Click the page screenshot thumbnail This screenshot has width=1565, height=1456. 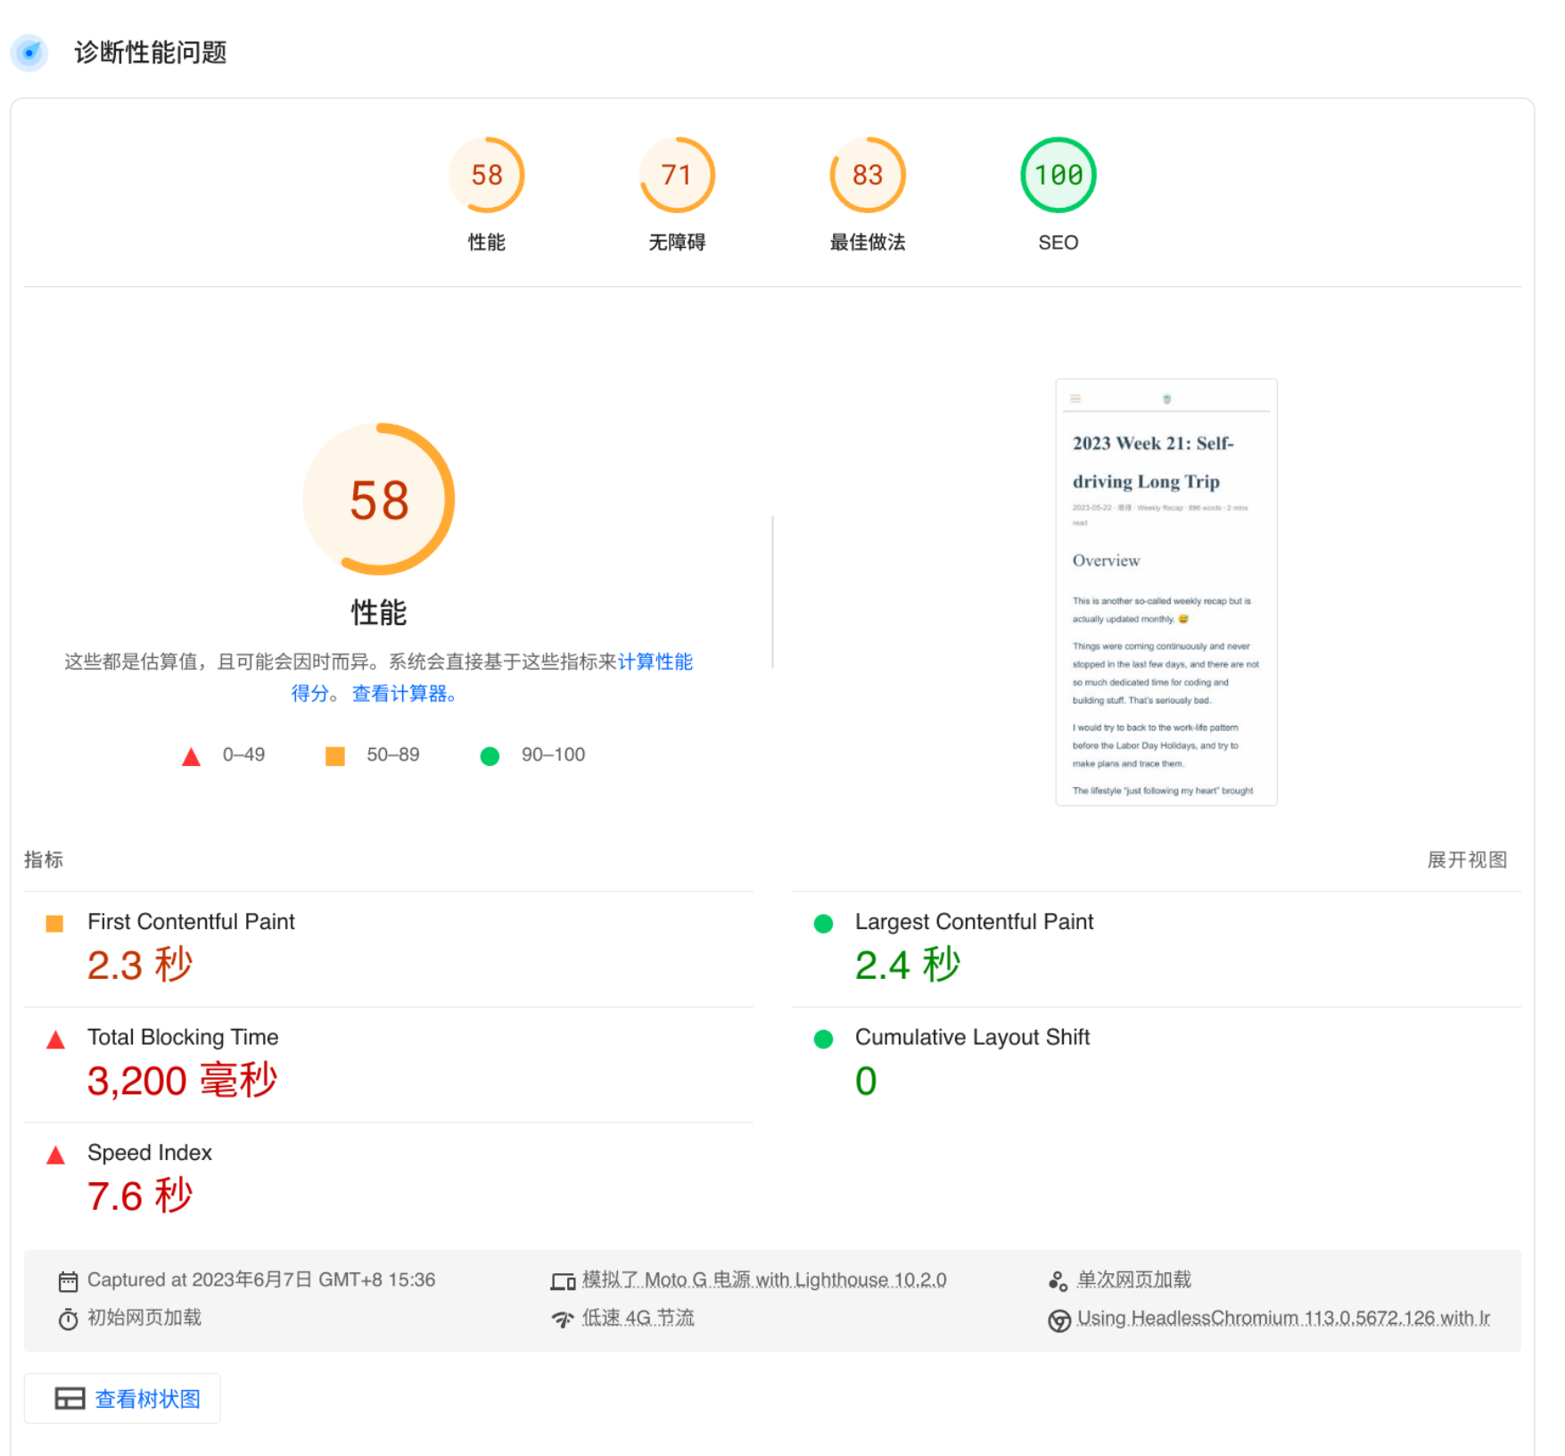click(x=1166, y=592)
